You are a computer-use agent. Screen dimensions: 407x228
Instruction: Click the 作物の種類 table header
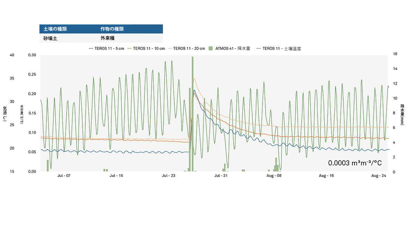[112, 29]
